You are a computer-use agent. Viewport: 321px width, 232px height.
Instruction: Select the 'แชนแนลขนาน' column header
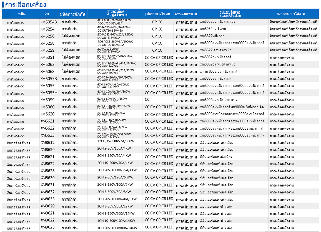click(186, 14)
